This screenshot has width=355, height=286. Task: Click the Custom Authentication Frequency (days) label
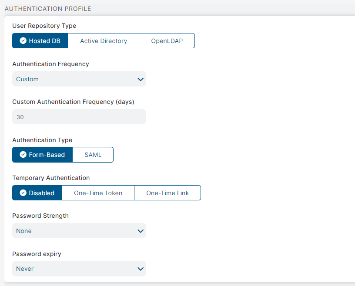tap(73, 102)
